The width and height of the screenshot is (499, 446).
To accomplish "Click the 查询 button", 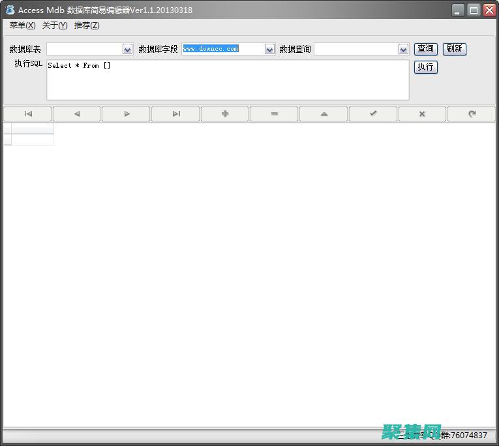I will pos(425,49).
